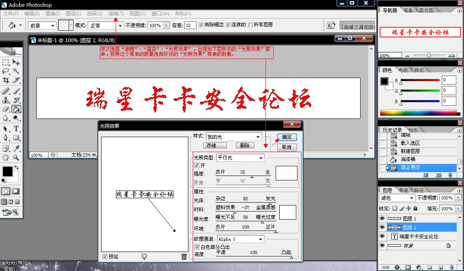Toggle the preview (预览) checkbox
The width and height of the screenshot is (464, 271).
pos(104,256)
